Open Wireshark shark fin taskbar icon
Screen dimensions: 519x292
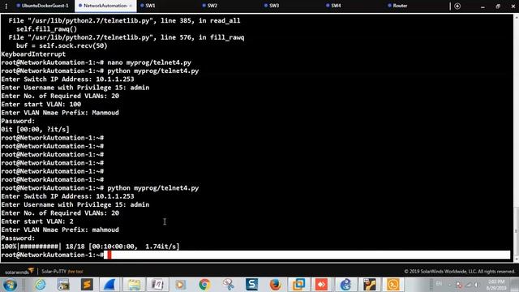[x=110, y=285]
